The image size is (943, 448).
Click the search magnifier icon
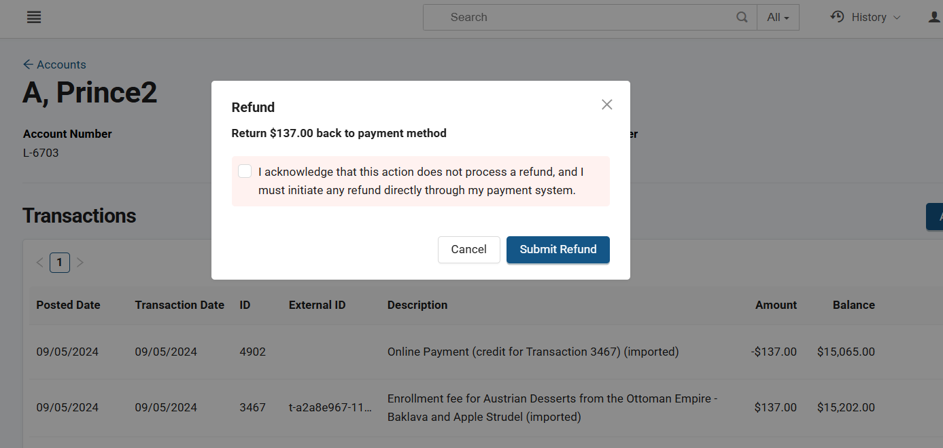(x=742, y=18)
